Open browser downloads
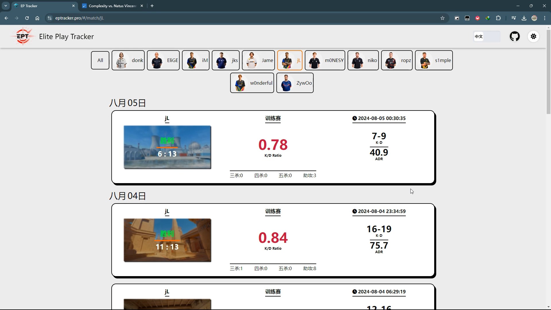The width and height of the screenshot is (551, 310). (x=524, y=18)
